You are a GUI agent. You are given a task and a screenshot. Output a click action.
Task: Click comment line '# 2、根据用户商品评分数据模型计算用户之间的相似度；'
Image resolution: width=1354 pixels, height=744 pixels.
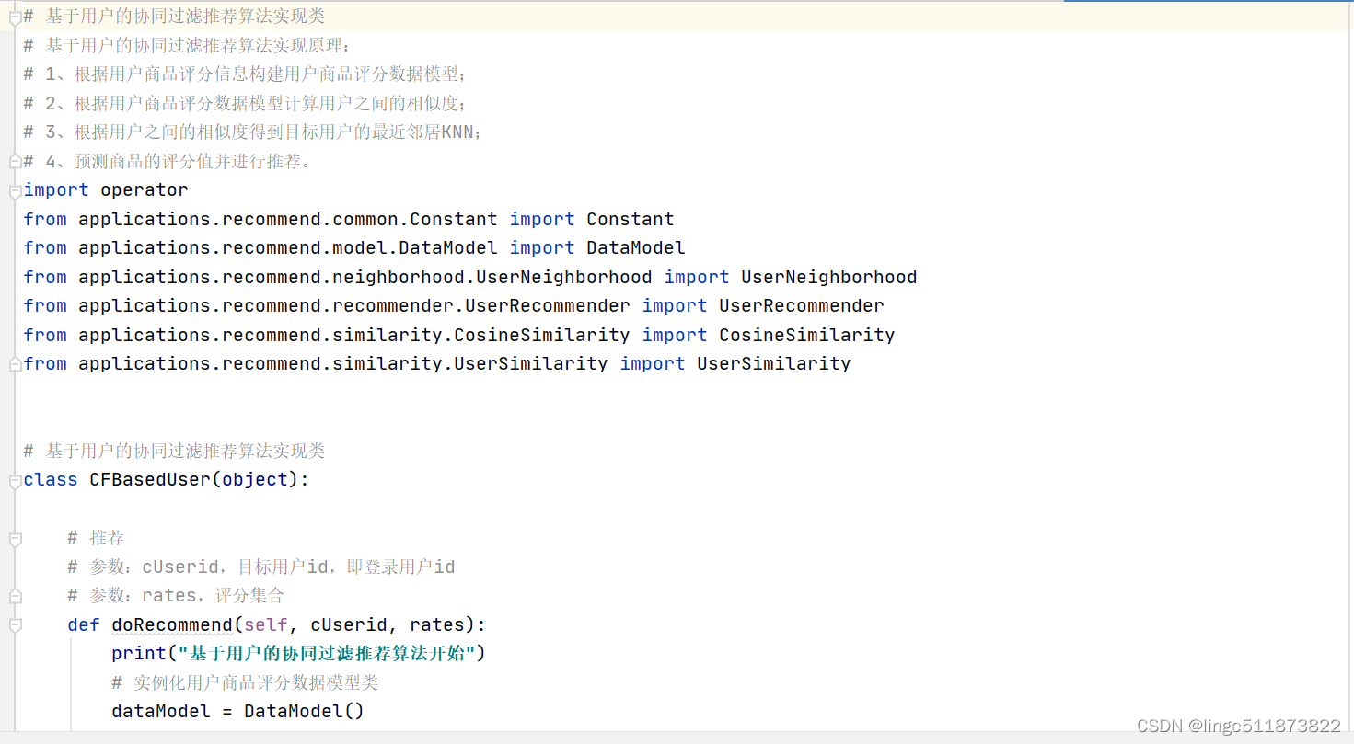click(246, 104)
